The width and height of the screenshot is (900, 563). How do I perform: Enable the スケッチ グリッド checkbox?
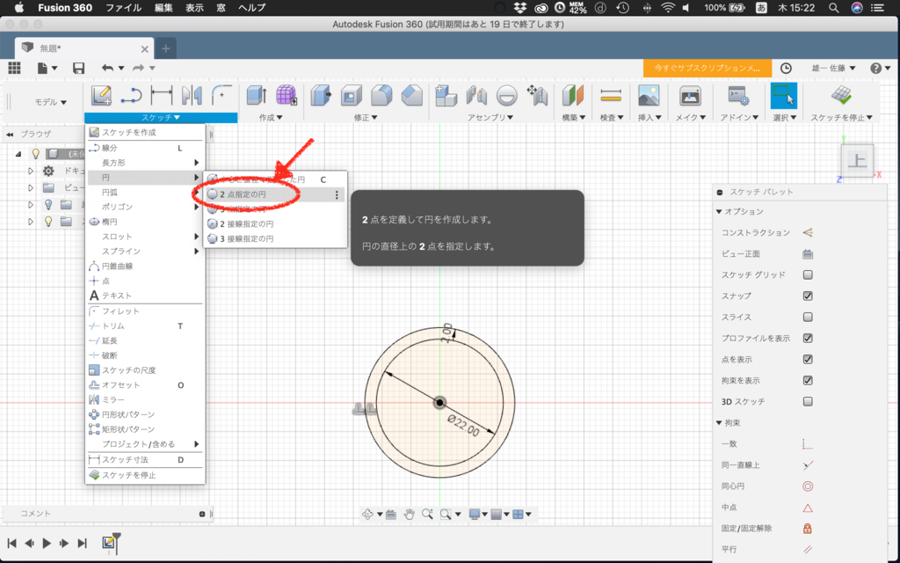(808, 274)
